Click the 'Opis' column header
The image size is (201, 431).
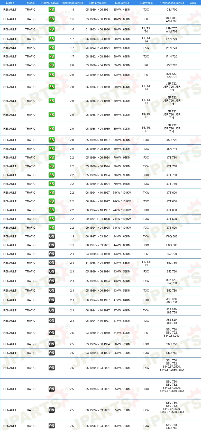pos(193,3)
